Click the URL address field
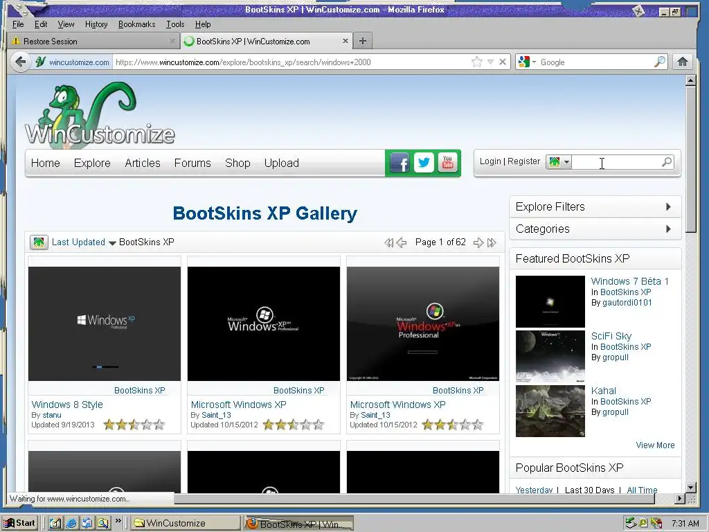The width and height of the screenshot is (709, 532). [291, 62]
